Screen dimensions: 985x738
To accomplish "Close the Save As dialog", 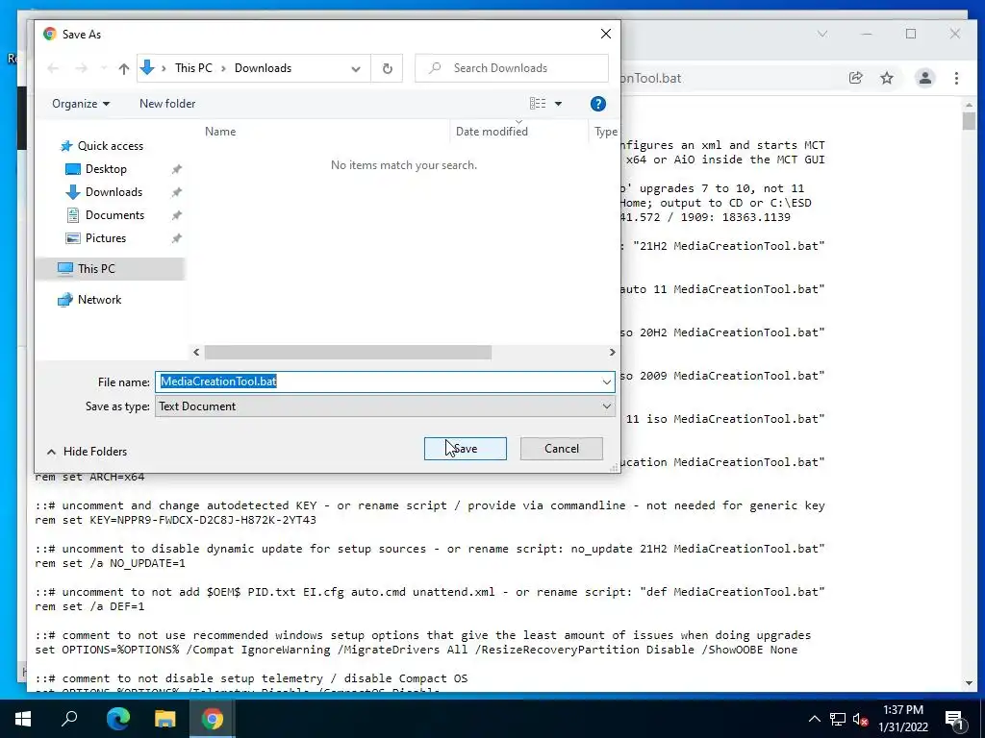I will pos(606,34).
